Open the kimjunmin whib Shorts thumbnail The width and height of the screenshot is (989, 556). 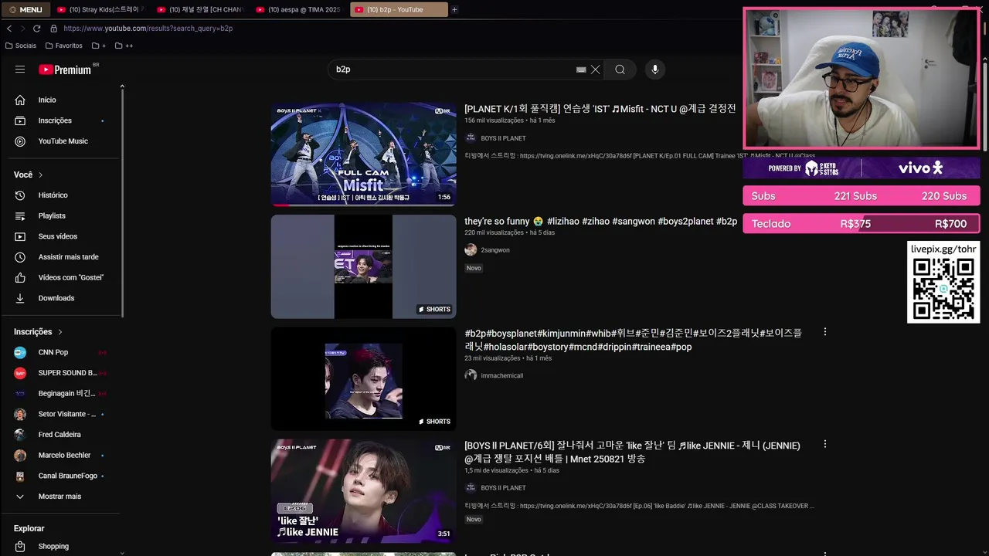(x=363, y=378)
